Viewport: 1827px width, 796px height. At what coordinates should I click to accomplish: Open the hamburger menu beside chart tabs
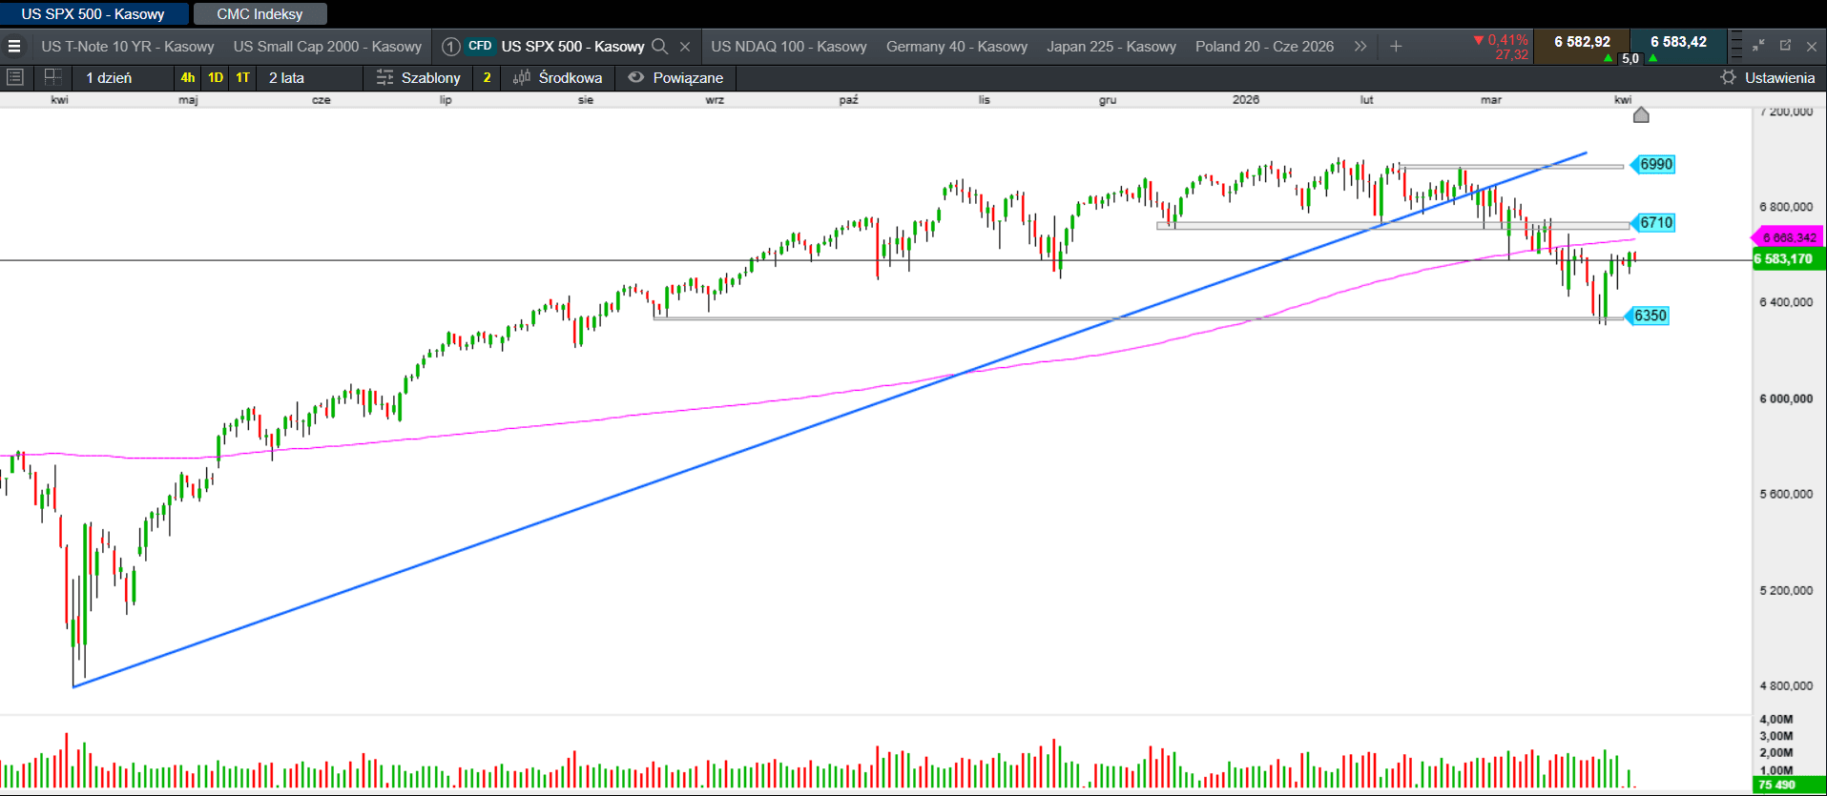[x=14, y=46]
